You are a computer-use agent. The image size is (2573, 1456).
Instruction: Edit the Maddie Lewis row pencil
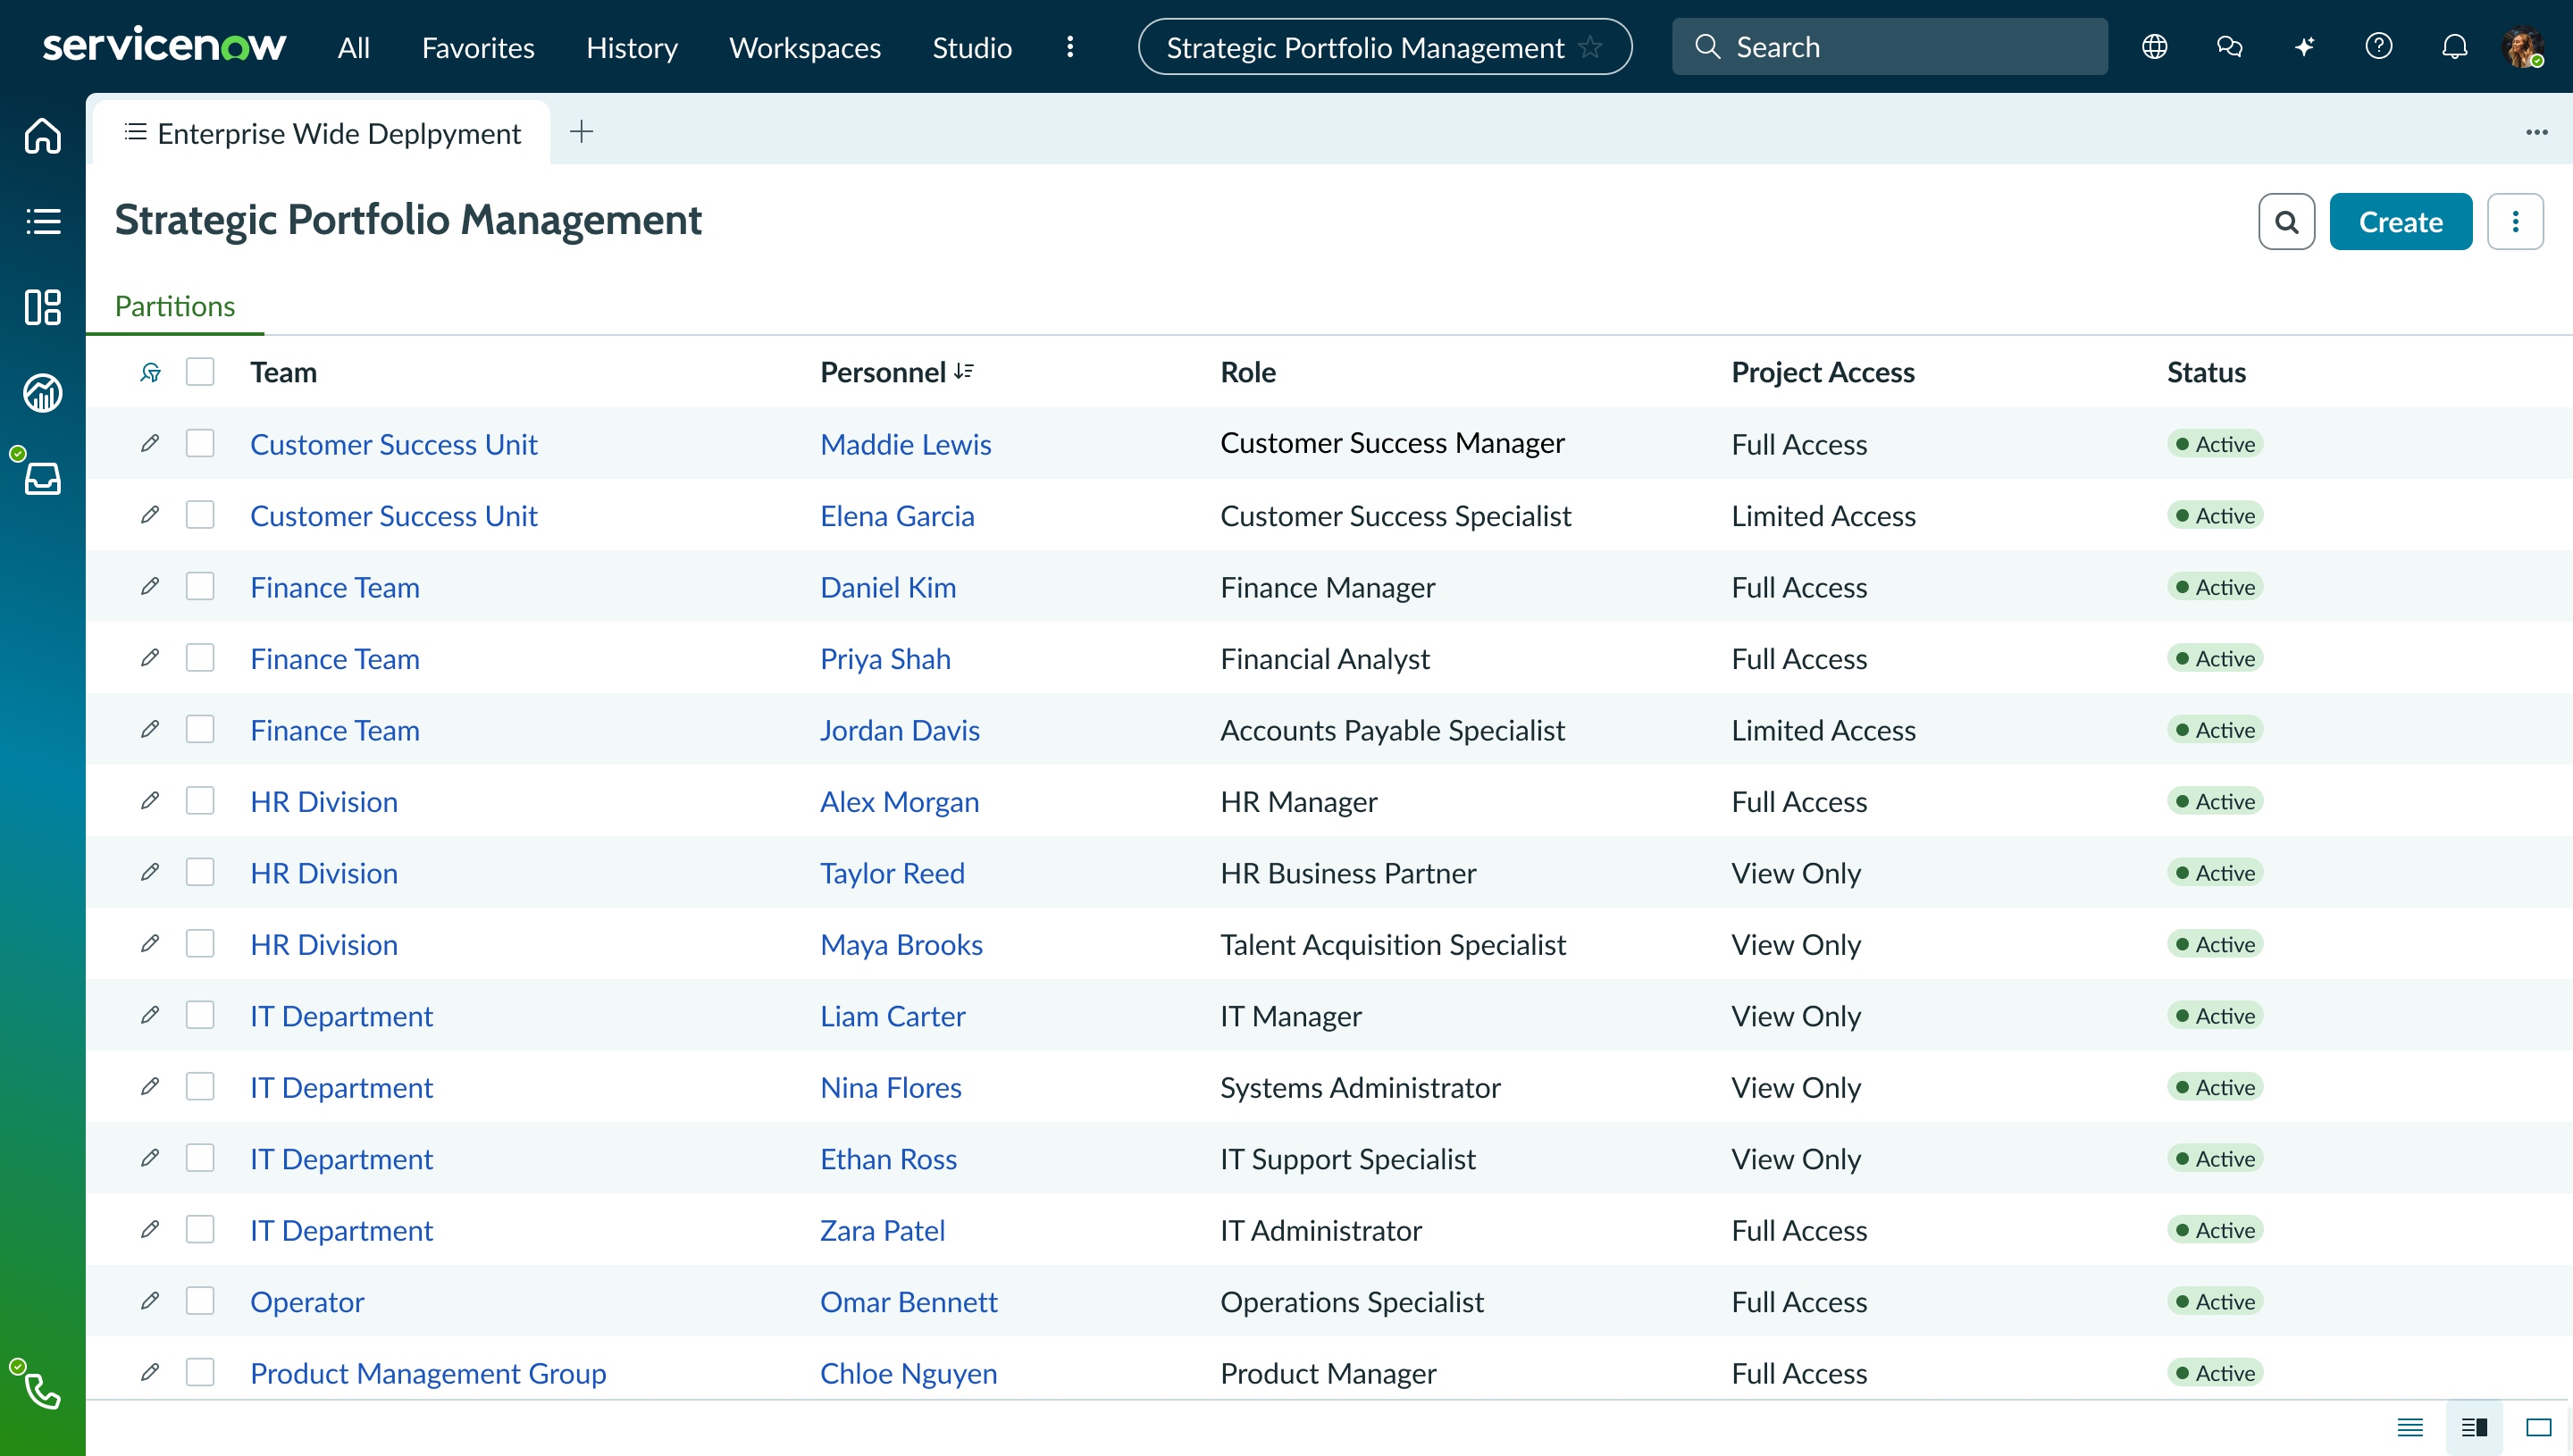click(150, 443)
